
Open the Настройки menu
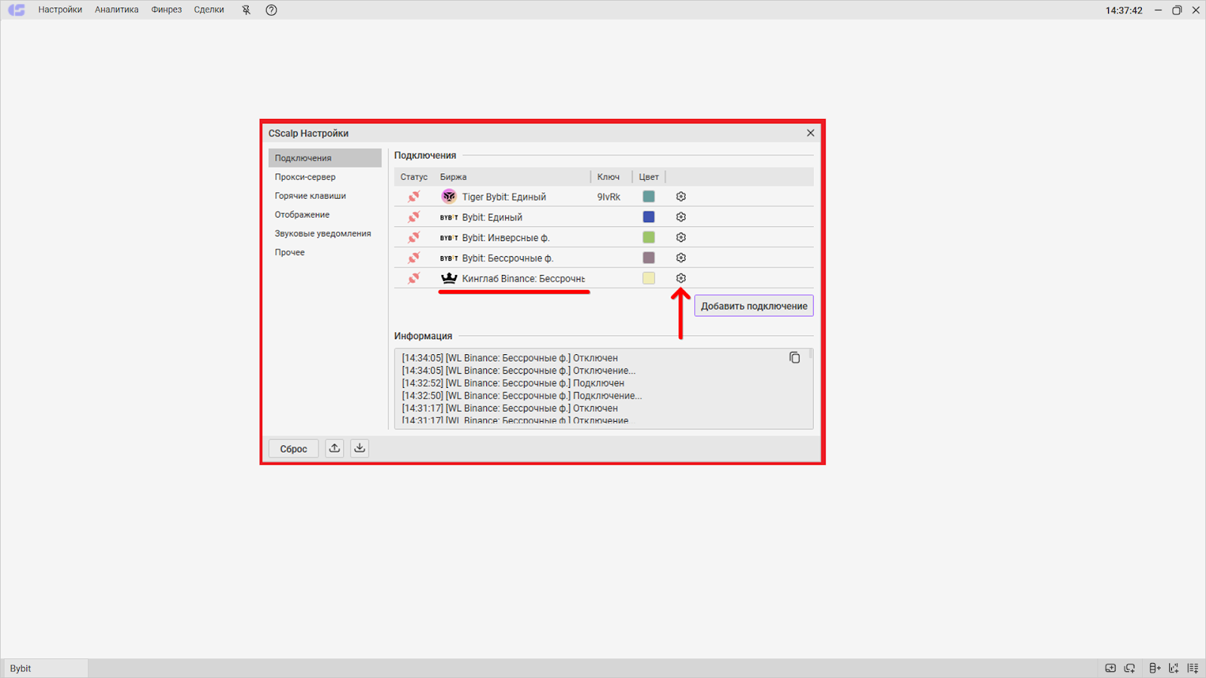coord(60,10)
